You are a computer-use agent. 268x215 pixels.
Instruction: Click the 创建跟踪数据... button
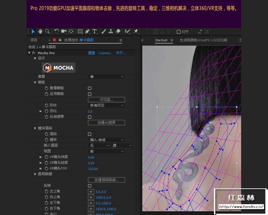click(x=106, y=180)
